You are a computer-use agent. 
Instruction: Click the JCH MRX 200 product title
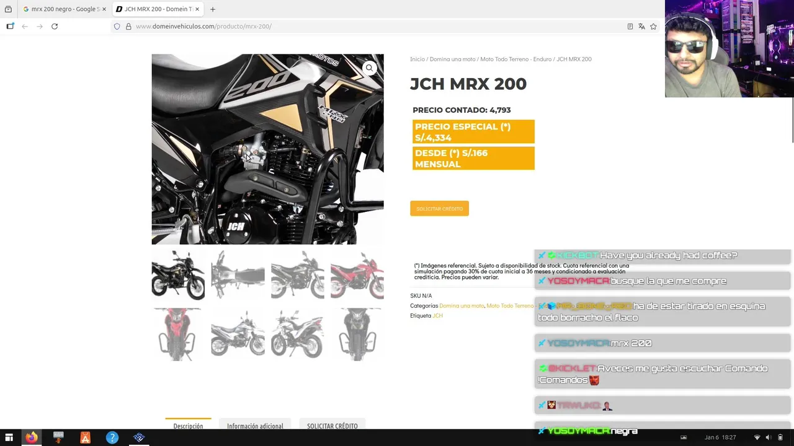(468, 84)
